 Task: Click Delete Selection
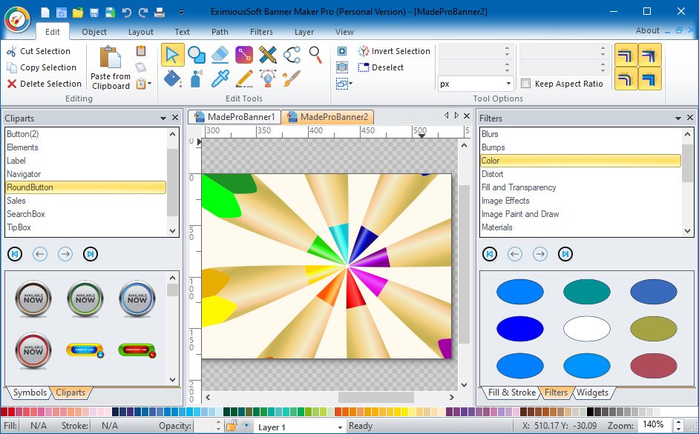click(x=44, y=83)
